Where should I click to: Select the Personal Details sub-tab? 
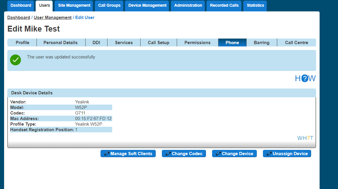[60, 43]
